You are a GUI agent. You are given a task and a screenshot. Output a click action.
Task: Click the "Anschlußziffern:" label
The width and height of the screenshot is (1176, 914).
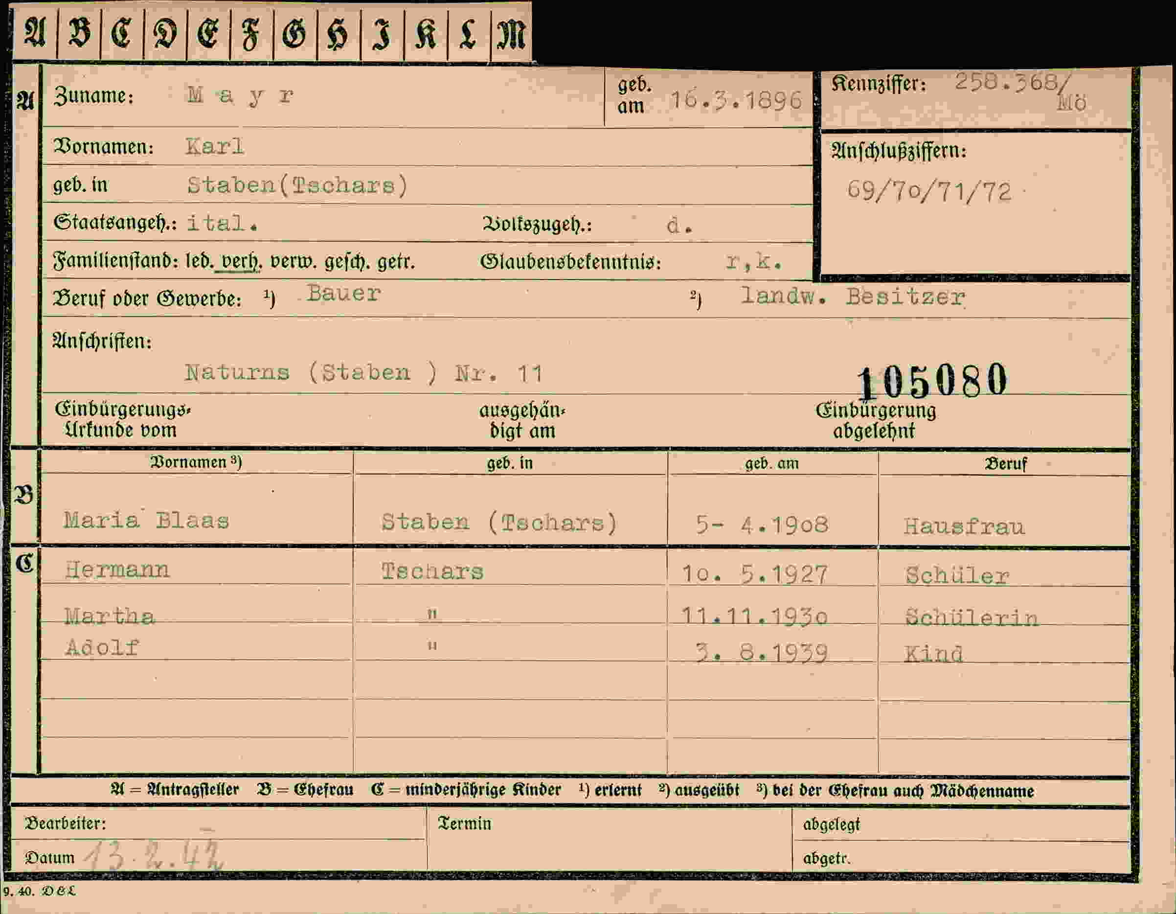tap(899, 151)
